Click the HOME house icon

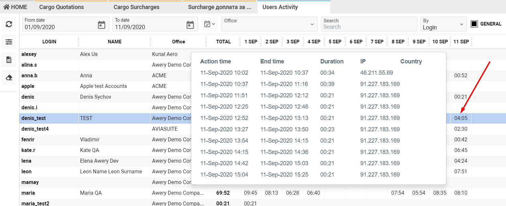[x=6, y=7]
